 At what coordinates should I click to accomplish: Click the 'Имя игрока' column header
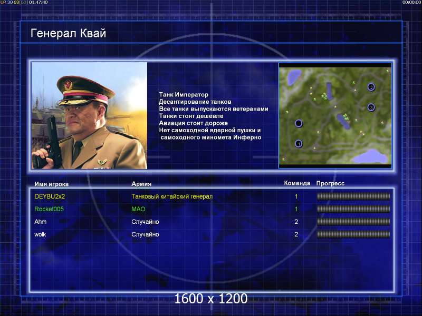[x=51, y=184]
